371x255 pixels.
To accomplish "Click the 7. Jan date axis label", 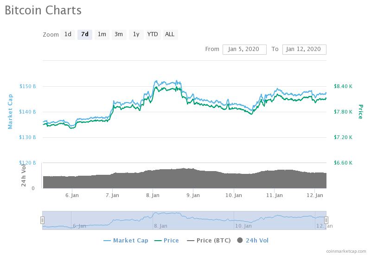I will (112, 195).
